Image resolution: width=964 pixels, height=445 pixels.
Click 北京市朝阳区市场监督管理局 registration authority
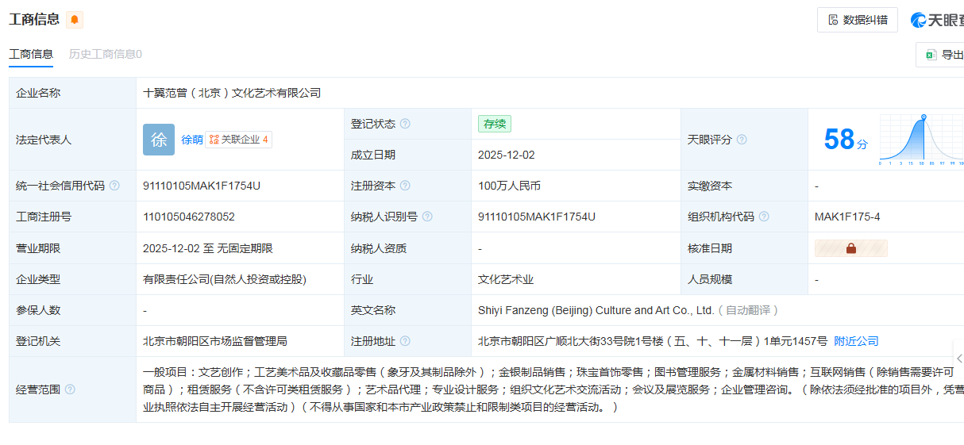(x=215, y=341)
